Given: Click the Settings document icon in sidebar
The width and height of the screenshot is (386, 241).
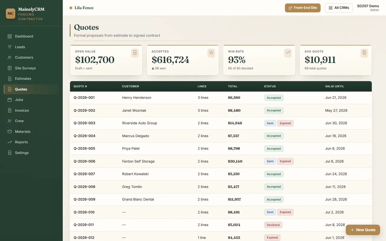Looking at the screenshot, I should point(10,153).
